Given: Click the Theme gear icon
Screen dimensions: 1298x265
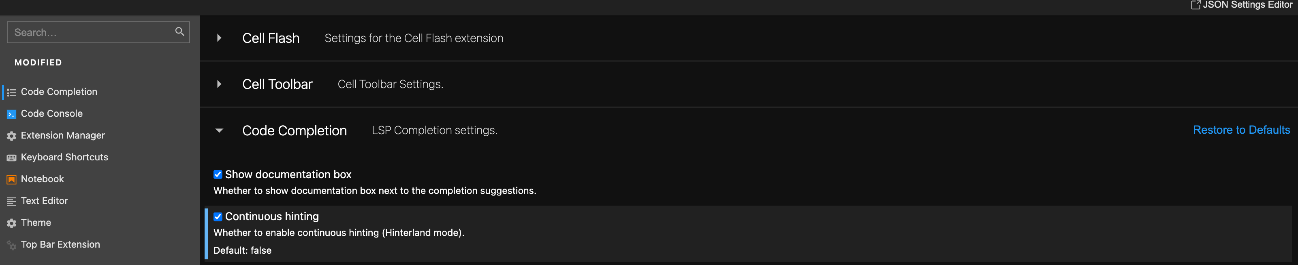Looking at the screenshot, I should [12, 223].
